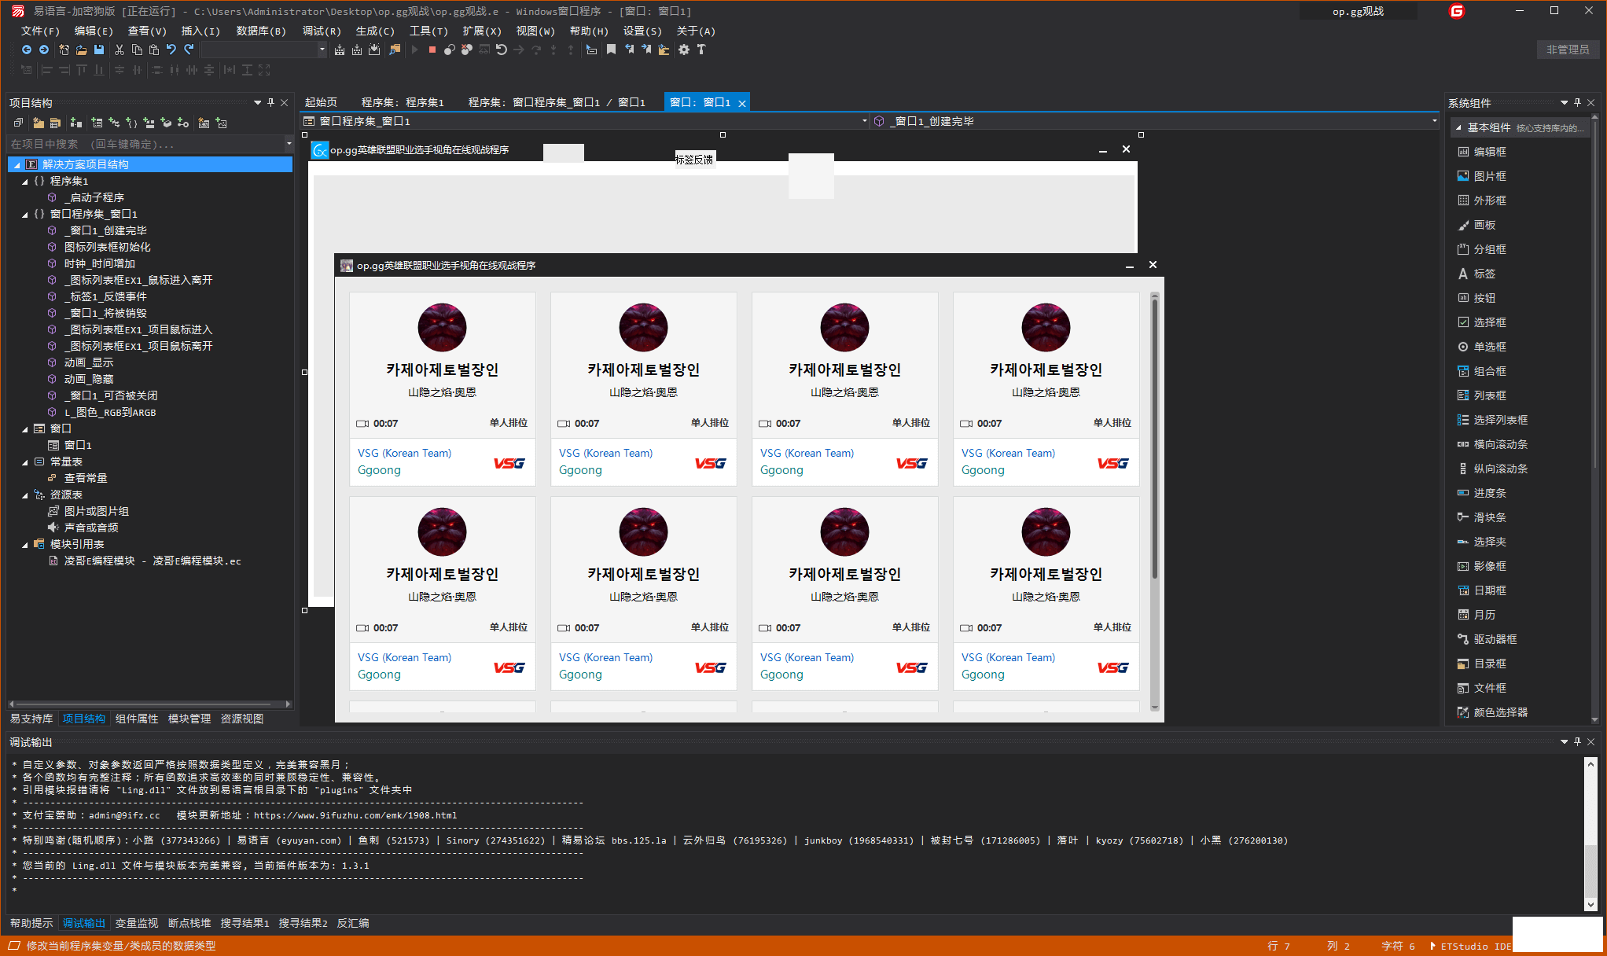Collapse the 模块引用表 tree node
Screen dimensions: 1607x956
(x=24, y=544)
